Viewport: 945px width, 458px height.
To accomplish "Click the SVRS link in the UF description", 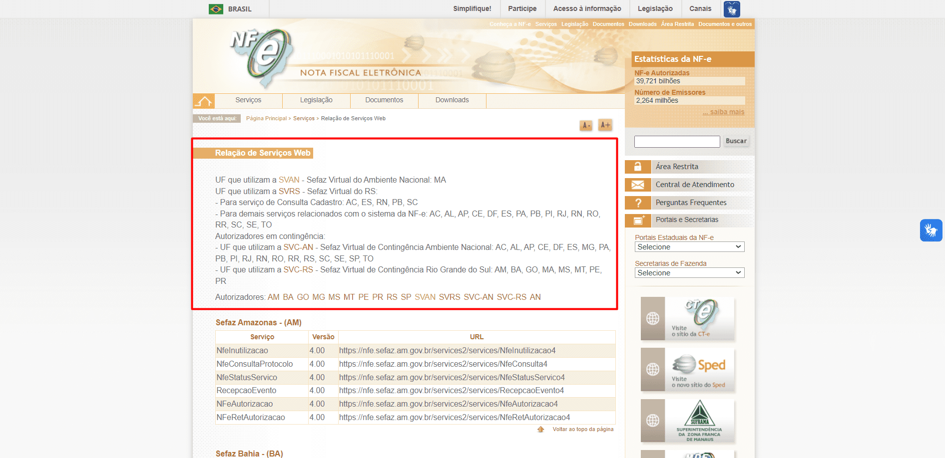I will pos(289,192).
